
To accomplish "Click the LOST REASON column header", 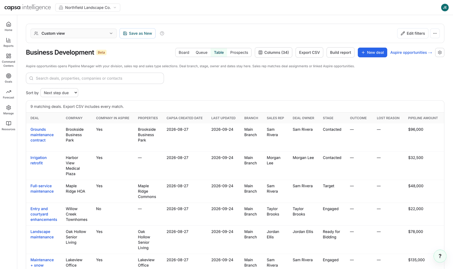I will [388, 118].
